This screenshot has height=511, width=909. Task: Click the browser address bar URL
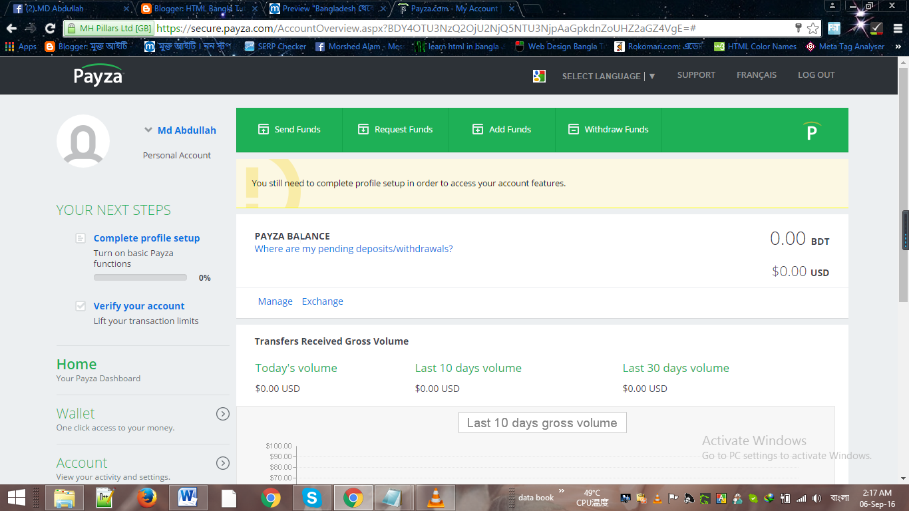pyautogui.click(x=426, y=29)
